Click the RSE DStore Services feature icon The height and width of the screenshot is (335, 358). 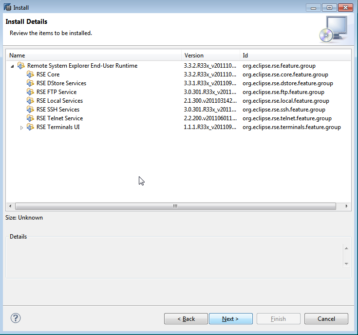[30, 83]
